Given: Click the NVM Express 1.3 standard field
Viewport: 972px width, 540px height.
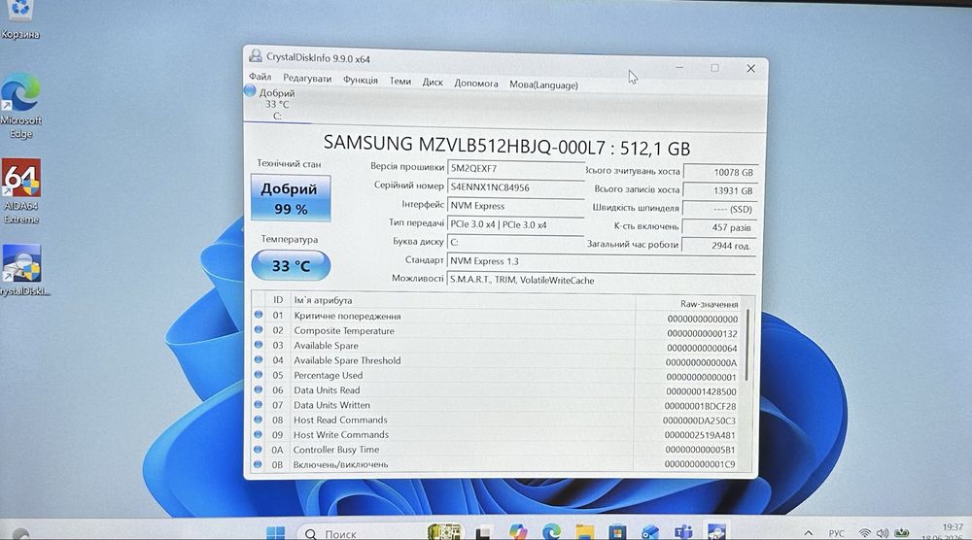Looking at the screenshot, I should [x=602, y=262].
